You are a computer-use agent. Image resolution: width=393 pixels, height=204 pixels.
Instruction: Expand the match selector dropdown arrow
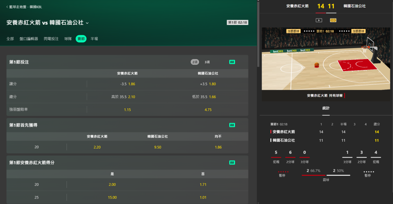[x=87, y=23]
